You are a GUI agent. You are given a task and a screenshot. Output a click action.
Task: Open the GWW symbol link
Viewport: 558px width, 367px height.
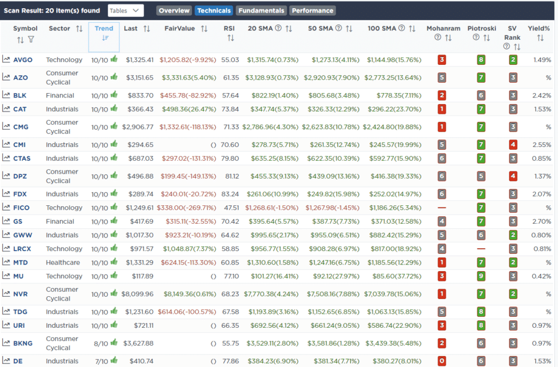coord(22,235)
